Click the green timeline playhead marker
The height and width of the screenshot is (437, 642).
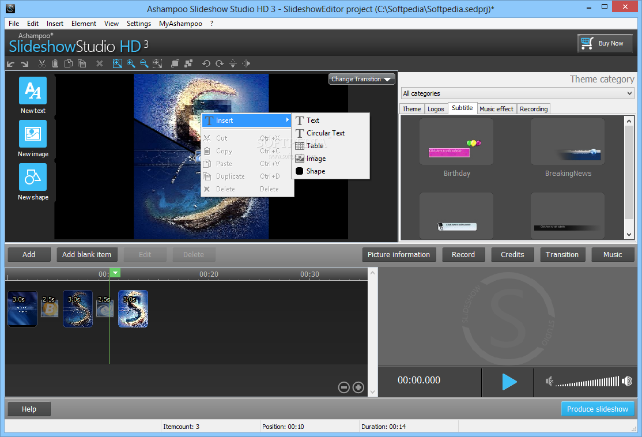[115, 273]
